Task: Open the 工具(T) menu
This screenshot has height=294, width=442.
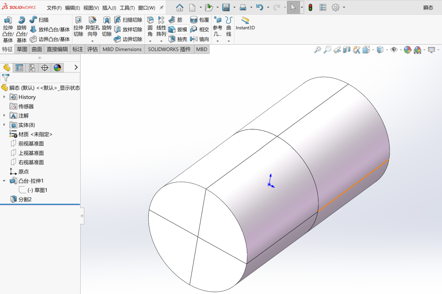Action: point(127,8)
